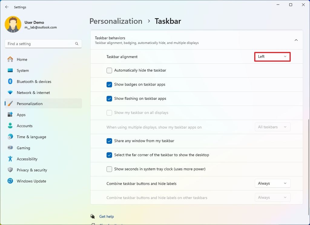Image resolution: width=310 pixels, height=225 pixels.
Task: Navigate to Personalization in breadcrumb
Action: (x=116, y=21)
